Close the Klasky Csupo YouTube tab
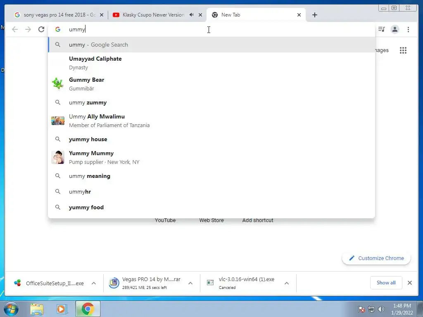Viewport: 423px width, 317px height. [200, 15]
